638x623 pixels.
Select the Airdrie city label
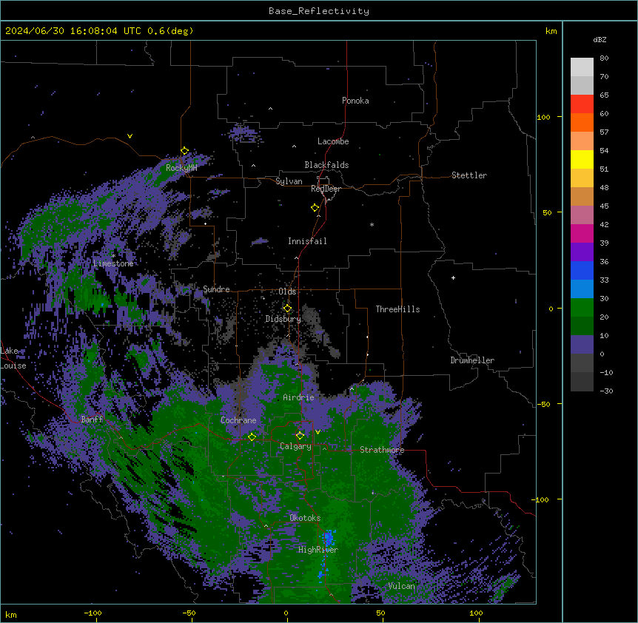299,397
